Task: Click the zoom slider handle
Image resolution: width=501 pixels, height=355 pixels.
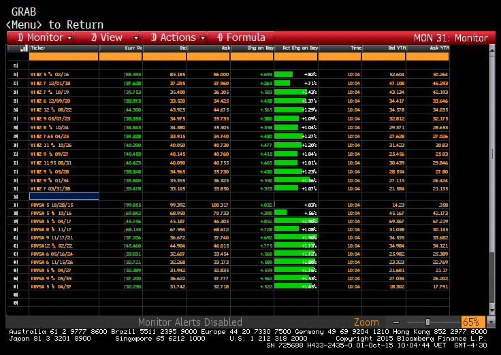Action: coord(427,322)
